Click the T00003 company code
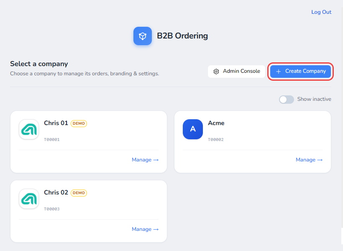The width and height of the screenshot is (343, 251). click(52, 209)
